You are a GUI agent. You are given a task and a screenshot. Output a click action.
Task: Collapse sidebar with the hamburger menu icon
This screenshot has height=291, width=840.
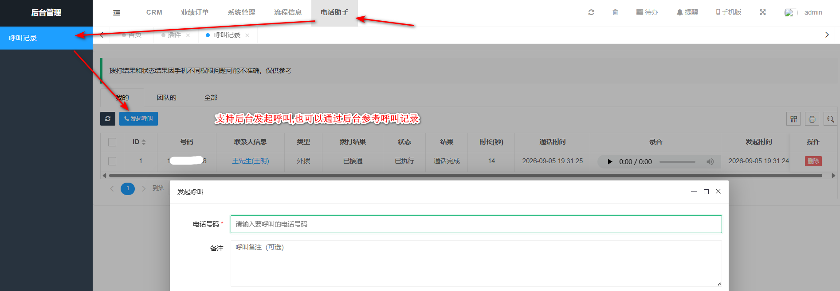pos(117,13)
